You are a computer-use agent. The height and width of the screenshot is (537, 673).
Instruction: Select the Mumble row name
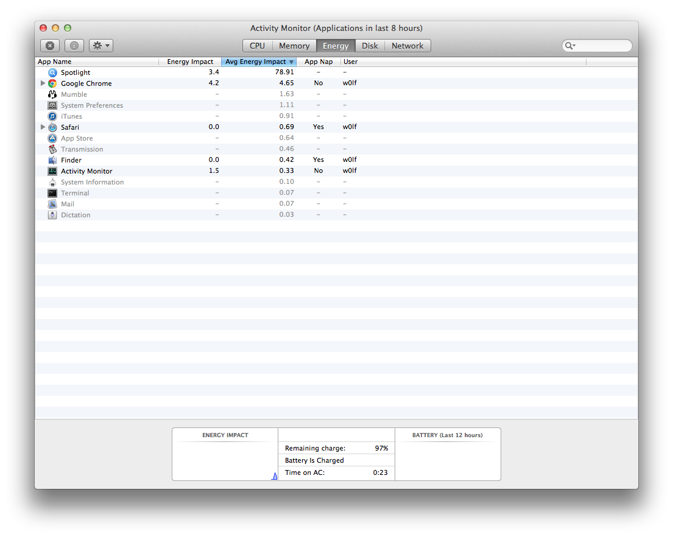(x=74, y=94)
